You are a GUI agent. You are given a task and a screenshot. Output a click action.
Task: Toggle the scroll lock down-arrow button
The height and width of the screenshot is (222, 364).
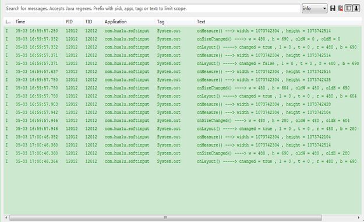click(x=356, y=9)
